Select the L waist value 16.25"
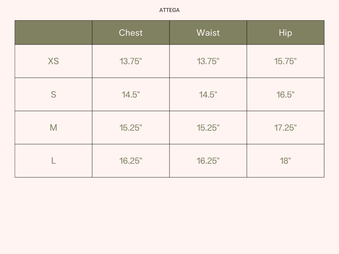Viewport: 339px width, 254px height. coord(208,161)
